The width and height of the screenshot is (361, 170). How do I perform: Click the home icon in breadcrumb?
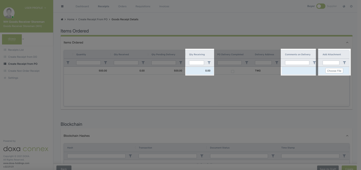[x=62, y=19]
